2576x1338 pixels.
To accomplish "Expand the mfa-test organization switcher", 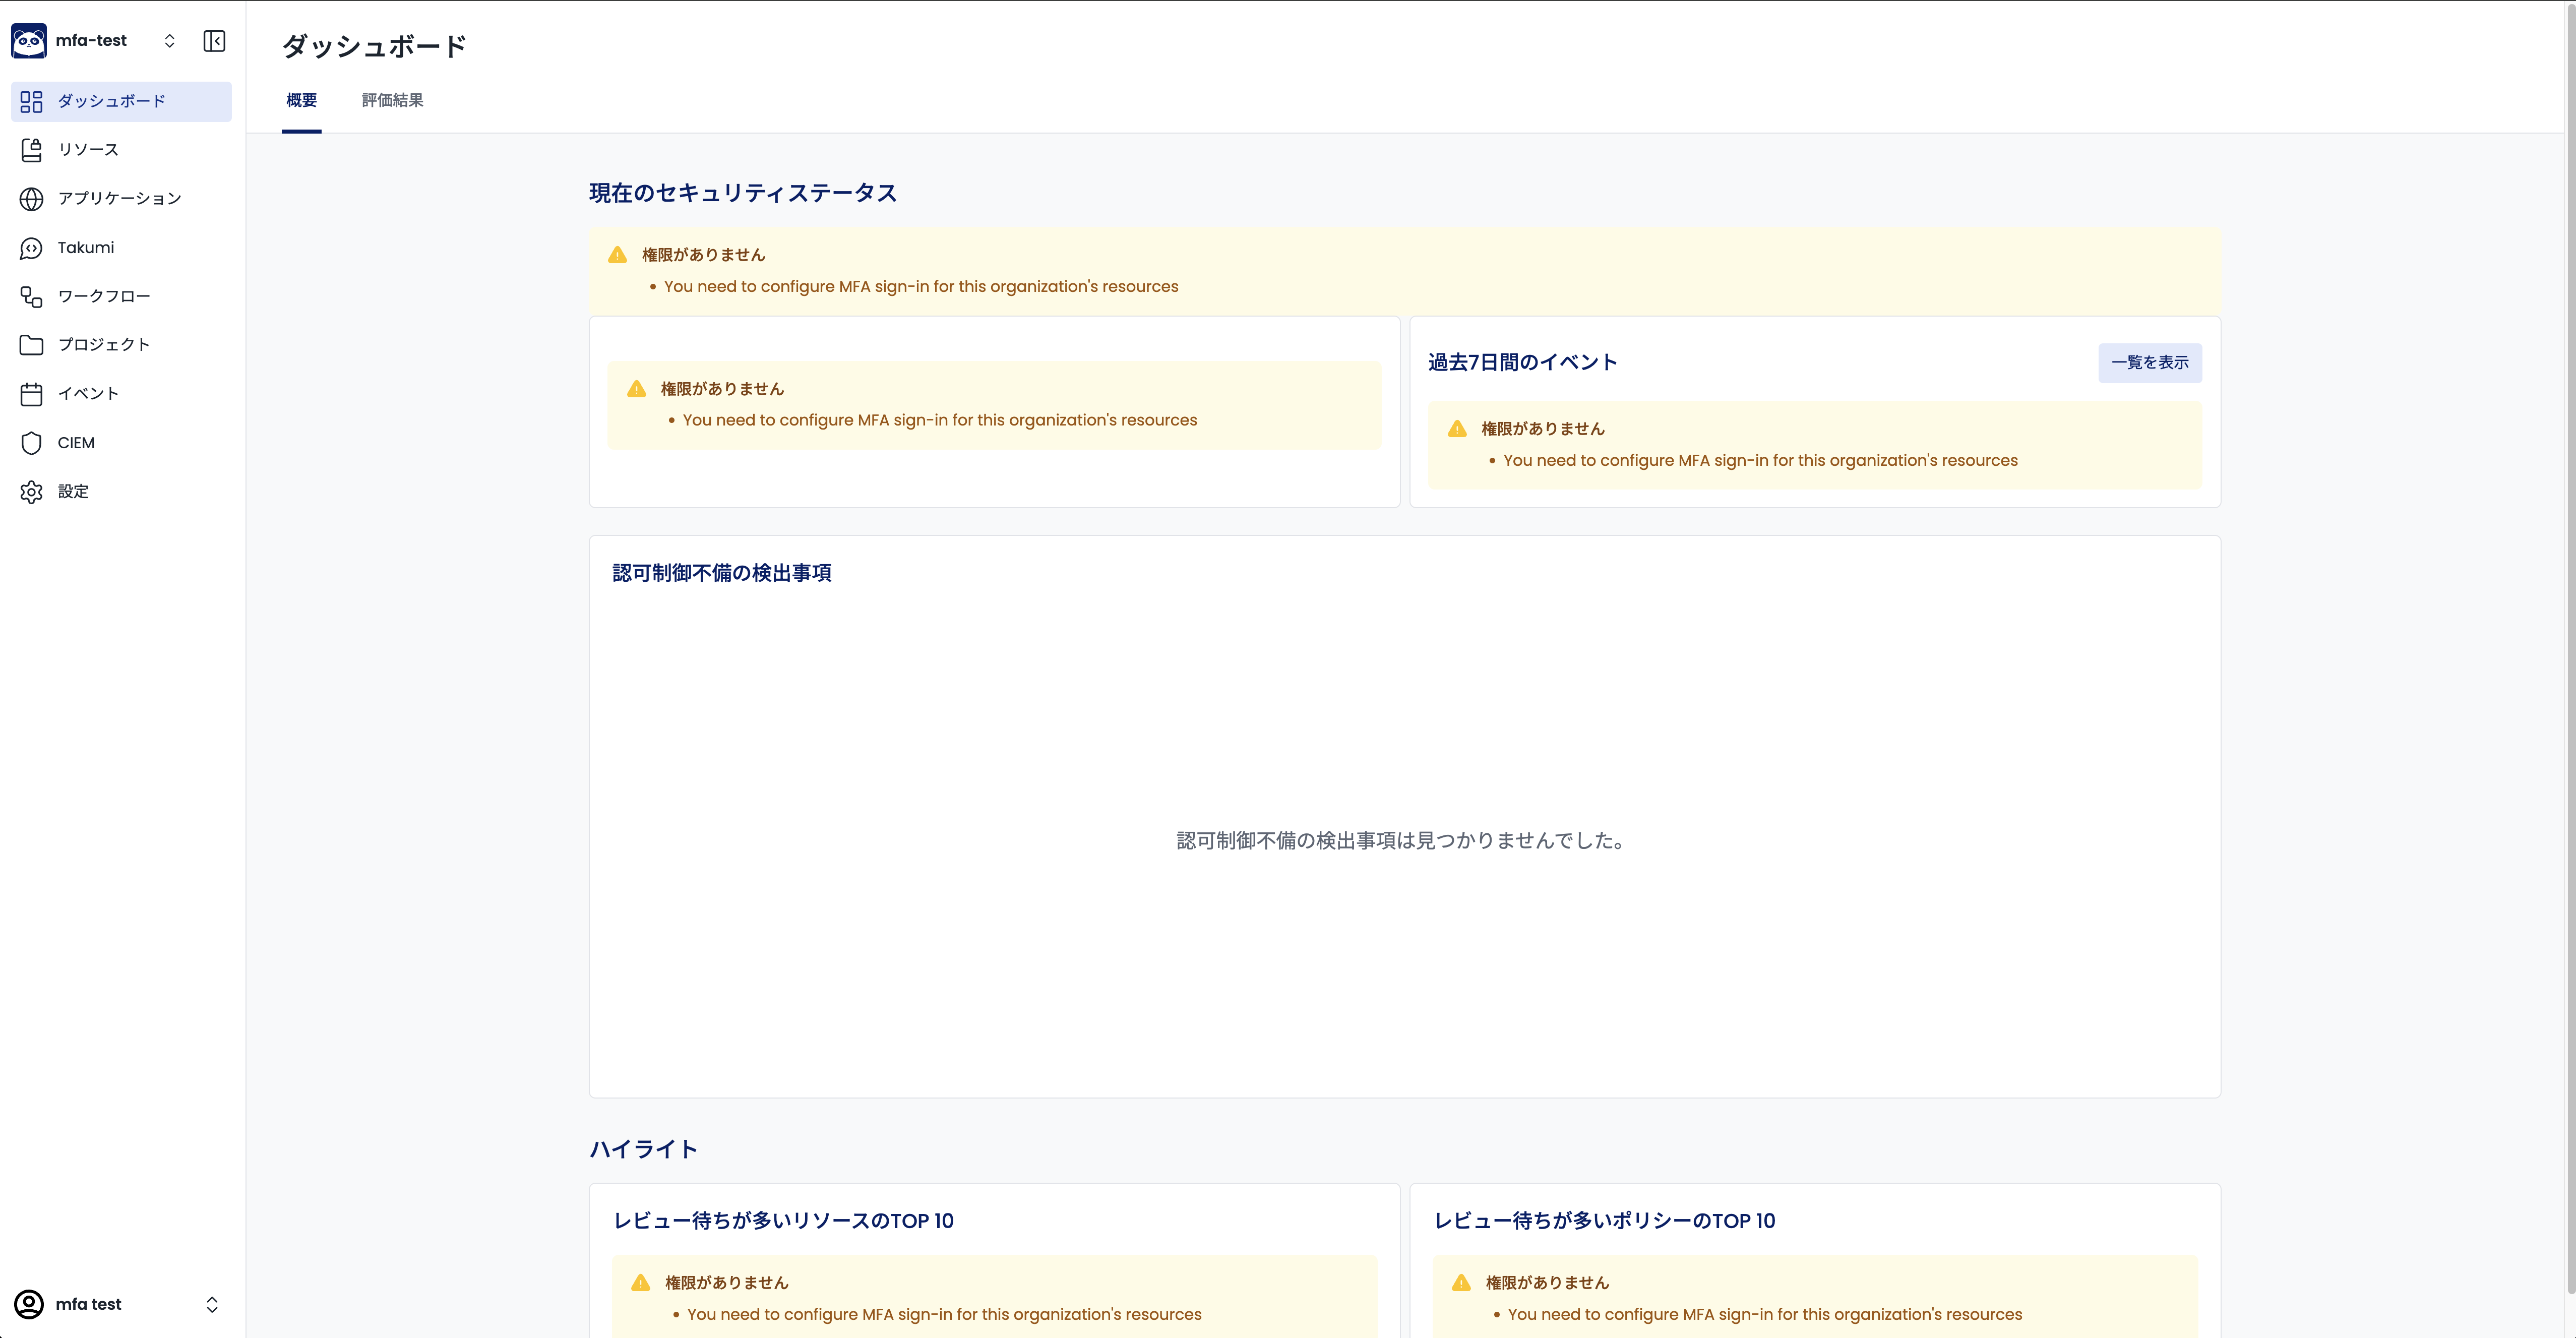I will [169, 41].
